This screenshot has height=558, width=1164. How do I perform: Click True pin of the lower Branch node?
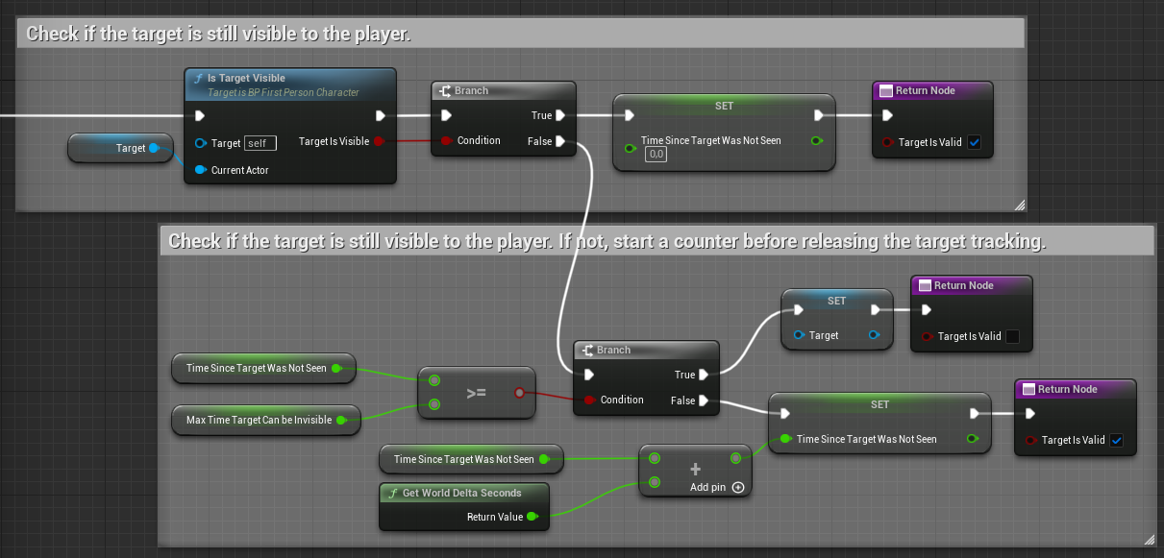click(x=705, y=375)
